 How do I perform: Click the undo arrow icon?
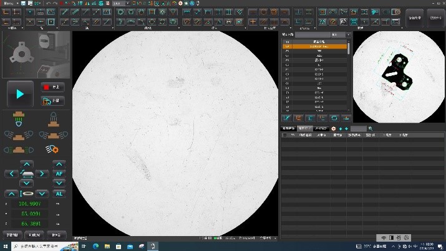pos(49,3)
